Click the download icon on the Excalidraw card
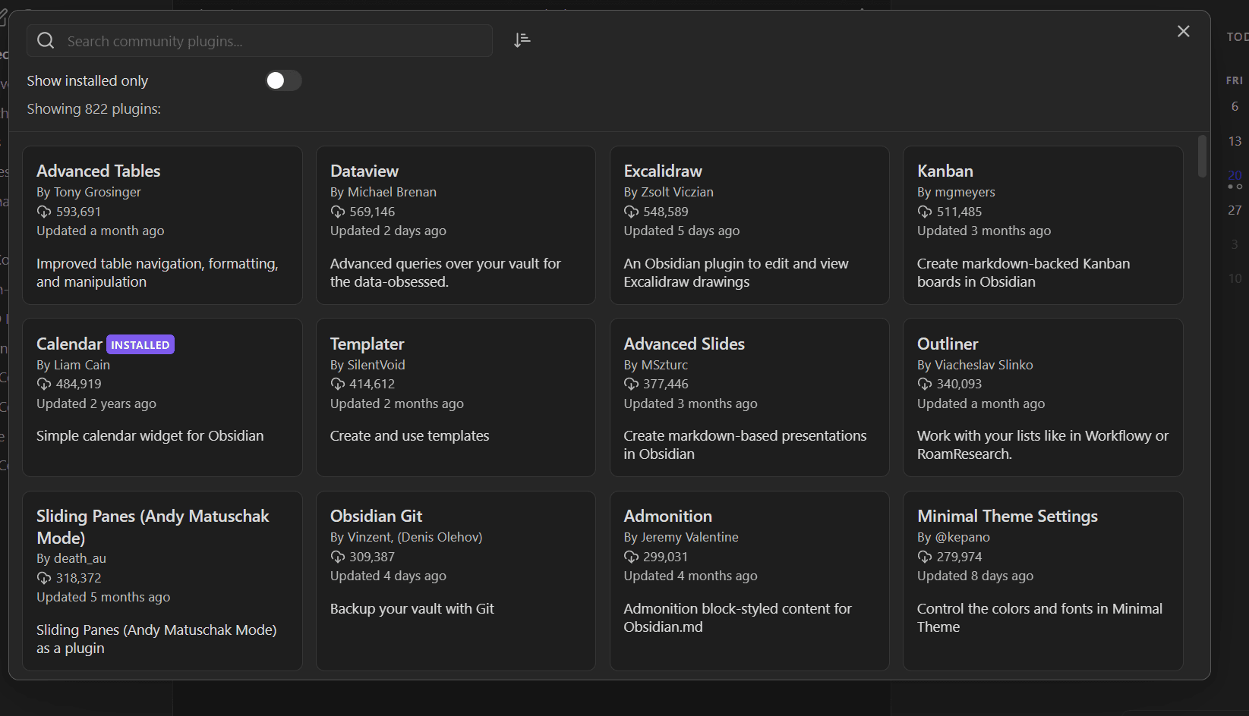Viewport: 1249px width, 716px height. (631, 212)
